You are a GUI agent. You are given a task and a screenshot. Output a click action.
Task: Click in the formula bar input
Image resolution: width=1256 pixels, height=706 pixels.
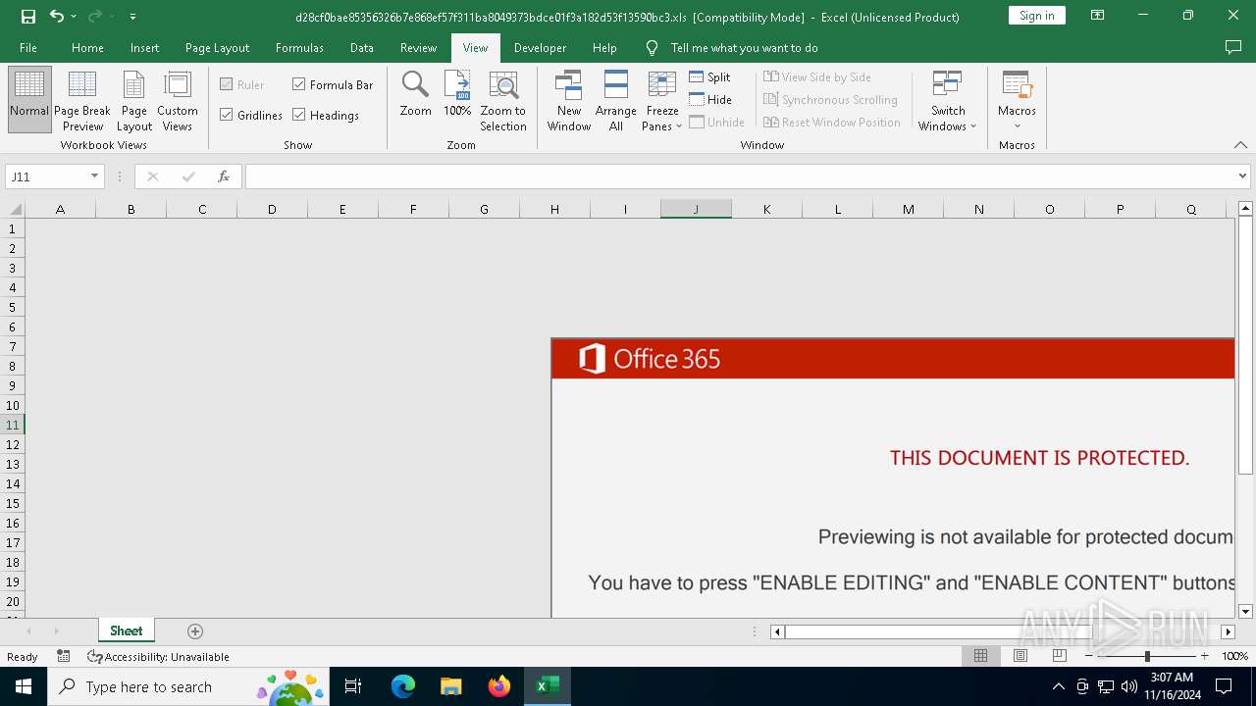click(740, 176)
